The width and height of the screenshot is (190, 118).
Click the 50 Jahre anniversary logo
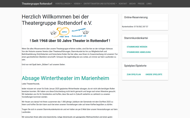click(60, 32)
